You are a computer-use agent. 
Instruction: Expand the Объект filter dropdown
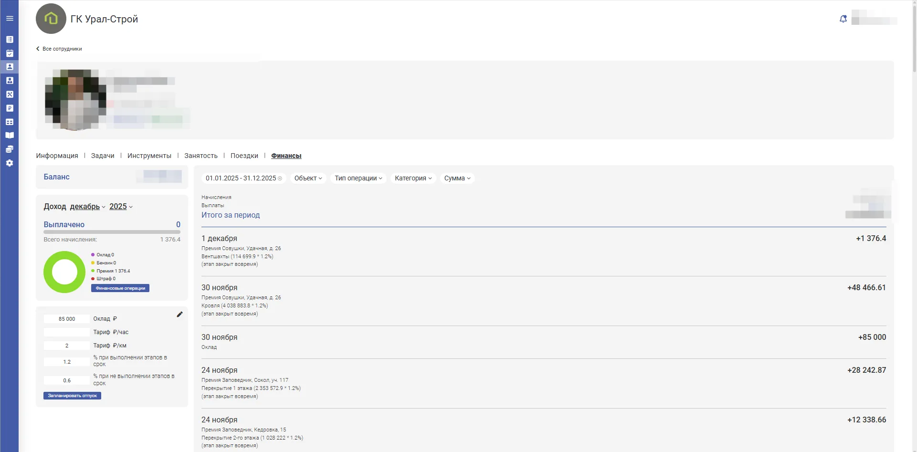[x=308, y=179]
